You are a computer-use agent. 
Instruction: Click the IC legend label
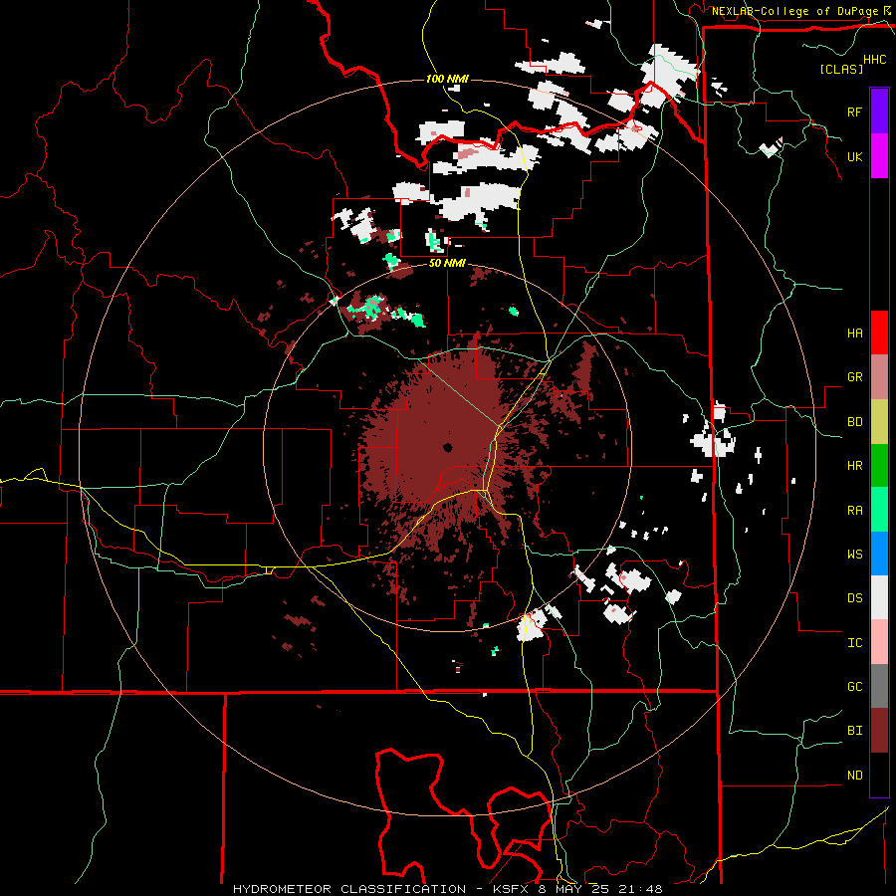[854, 643]
